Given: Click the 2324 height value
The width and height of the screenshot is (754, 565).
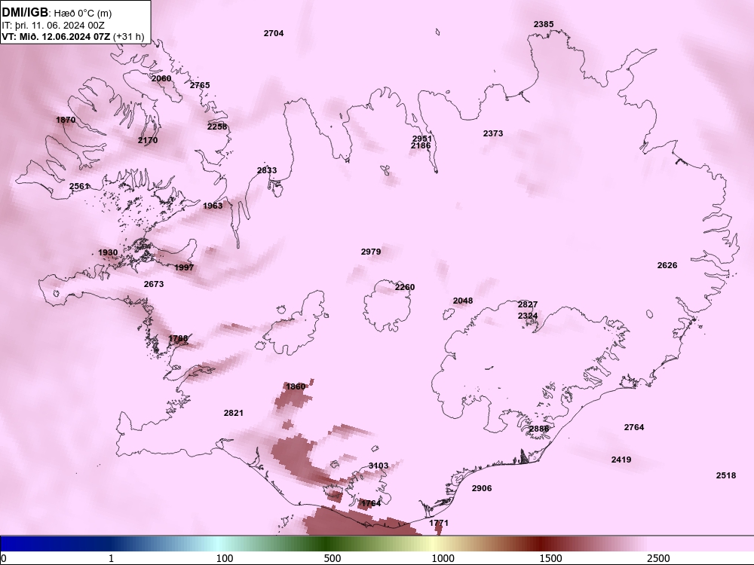Looking at the screenshot, I should tap(528, 316).
